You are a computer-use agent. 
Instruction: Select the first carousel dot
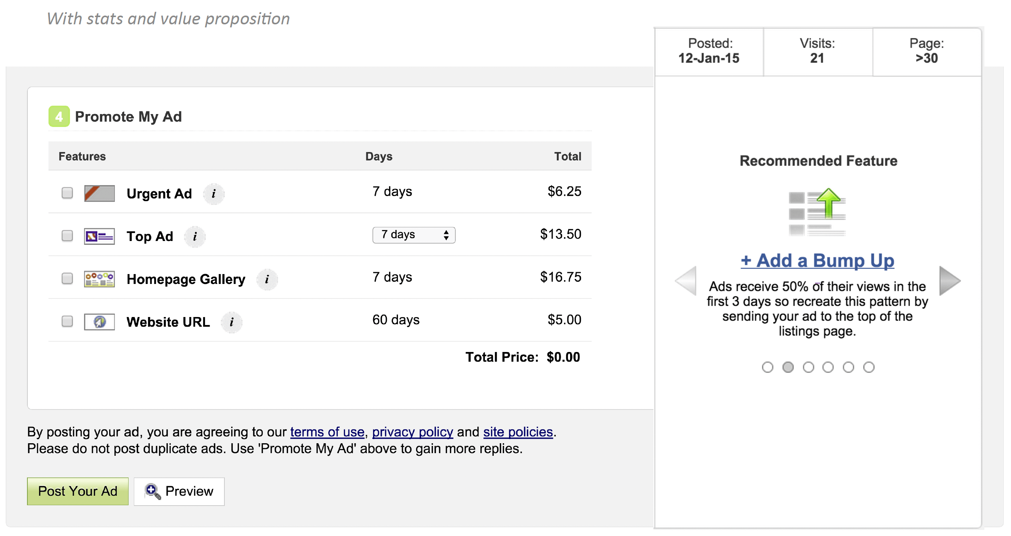pos(767,367)
